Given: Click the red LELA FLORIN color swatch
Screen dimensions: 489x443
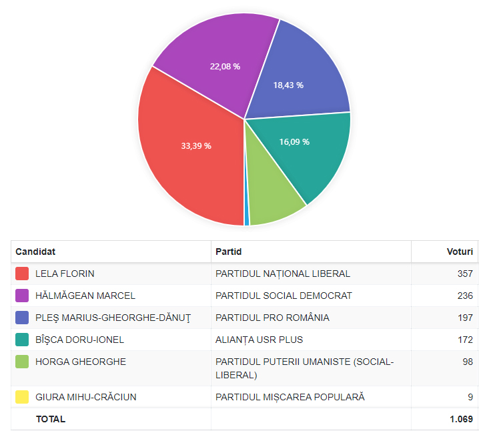Looking at the screenshot, I should (x=22, y=274).
